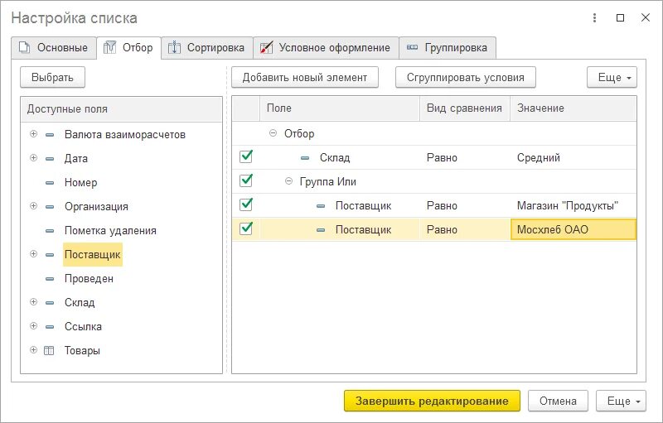
Task: Open the Еще dropdown above the filter table
Action: pyautogui.click(x=612, y=78)
